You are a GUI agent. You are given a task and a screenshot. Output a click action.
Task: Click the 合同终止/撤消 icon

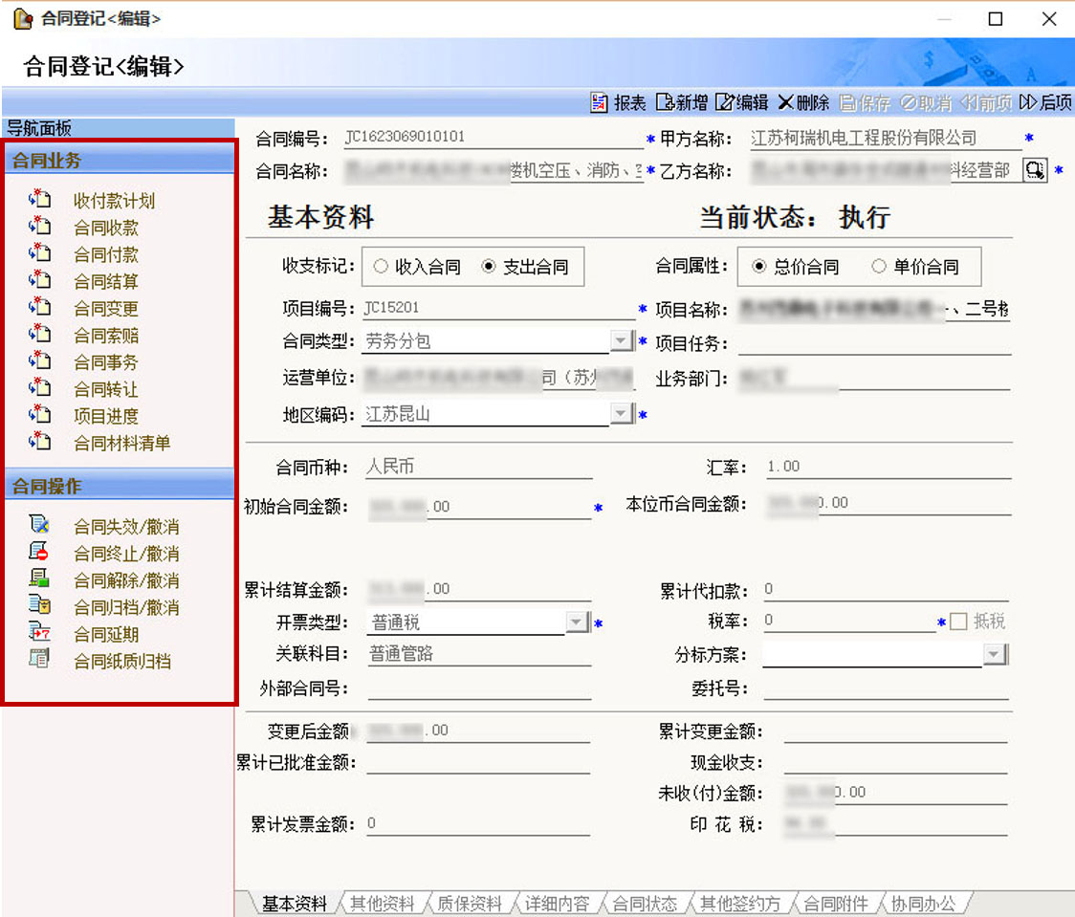click(39, 553)
